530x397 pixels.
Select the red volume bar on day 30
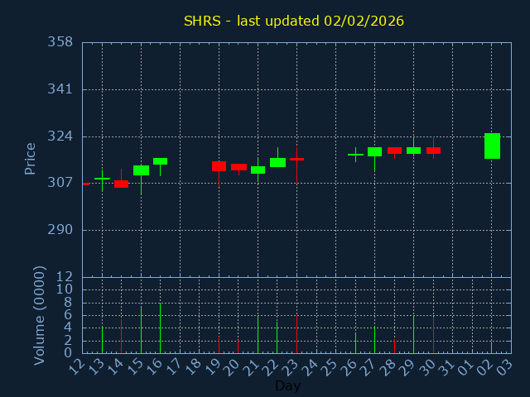click(433, 336)
